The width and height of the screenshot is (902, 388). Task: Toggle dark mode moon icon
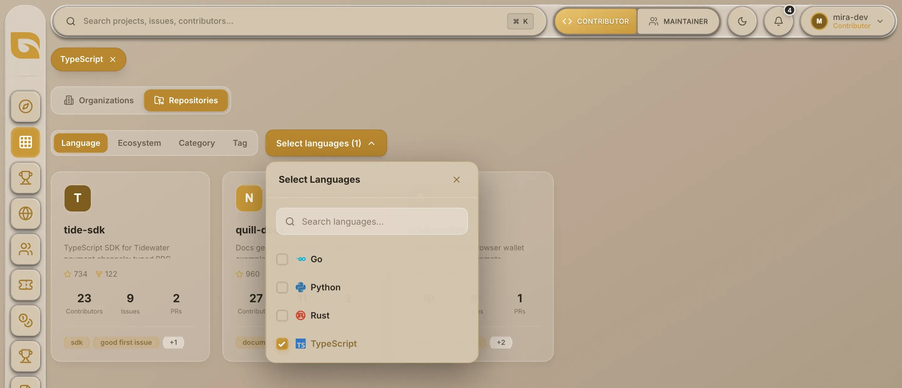[742, 21]
